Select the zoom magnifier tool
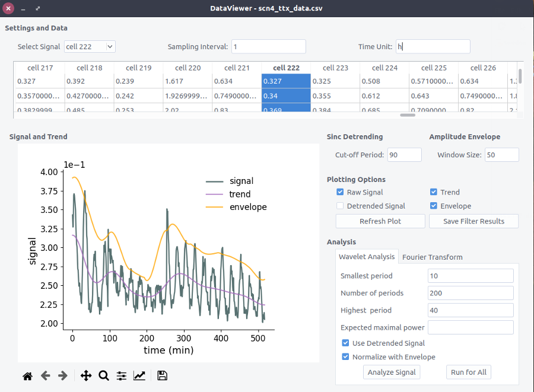 click(x=103, y=375)
